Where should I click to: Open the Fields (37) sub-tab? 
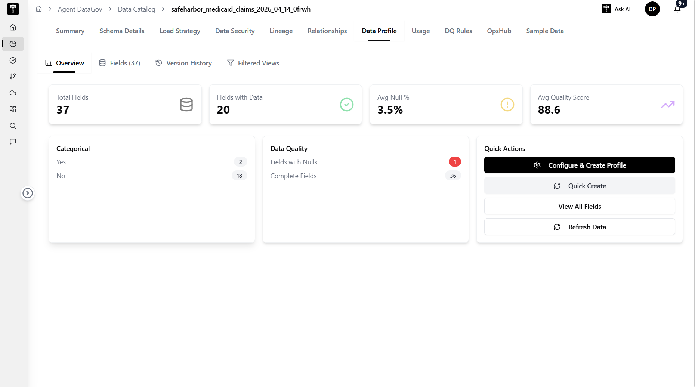pos(120,63)
